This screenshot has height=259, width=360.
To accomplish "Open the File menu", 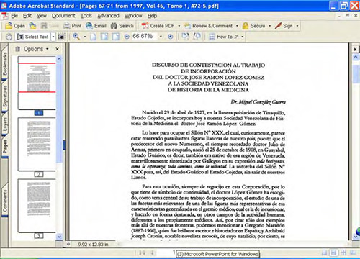I will click(14, 16).
